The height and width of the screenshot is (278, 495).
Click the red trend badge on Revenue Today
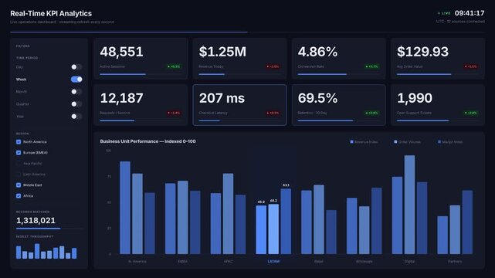tap(273, 66)
